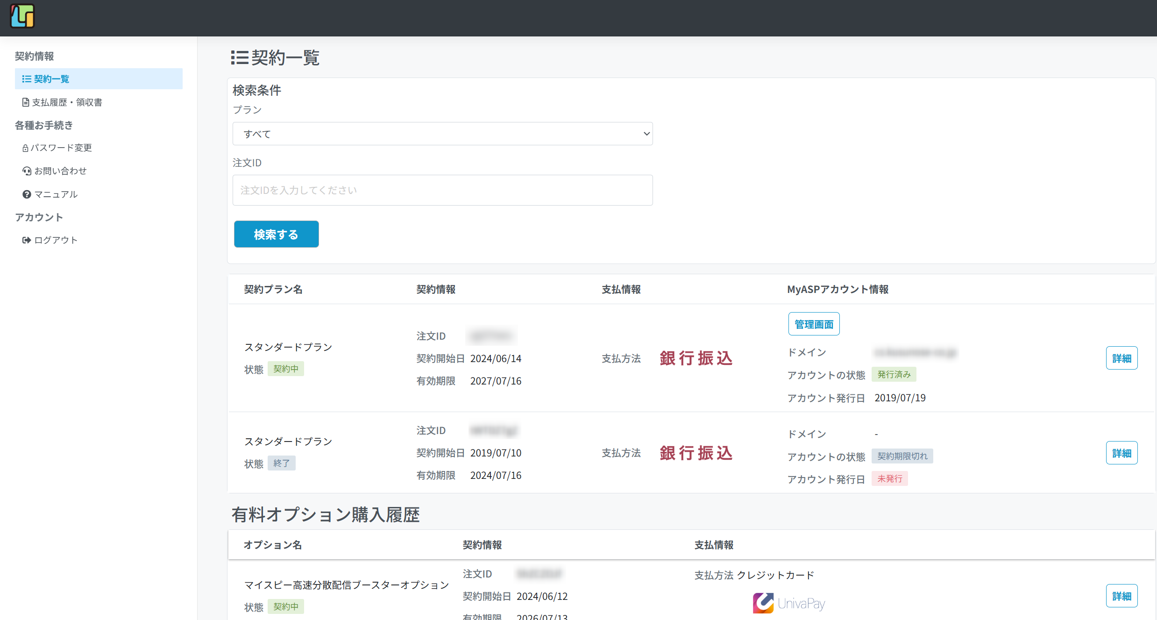Click the 契約プラン名 column header

coord(273,289)
